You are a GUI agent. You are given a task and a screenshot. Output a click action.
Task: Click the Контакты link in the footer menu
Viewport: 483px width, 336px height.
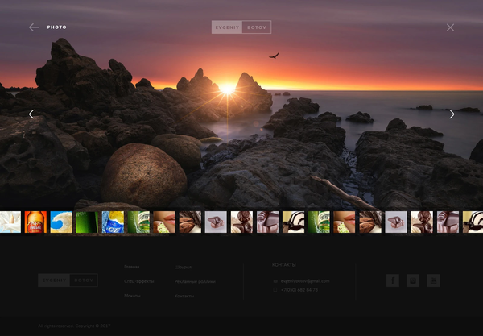click(x=184, y=296)
